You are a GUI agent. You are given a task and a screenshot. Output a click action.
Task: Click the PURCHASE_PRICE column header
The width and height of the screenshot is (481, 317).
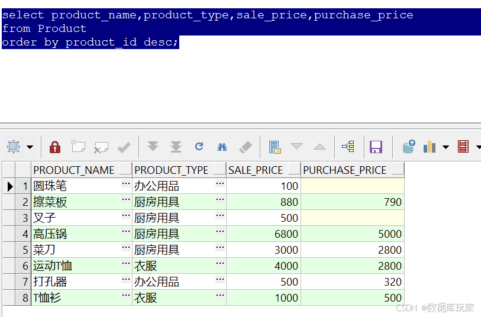click(353, 170)
